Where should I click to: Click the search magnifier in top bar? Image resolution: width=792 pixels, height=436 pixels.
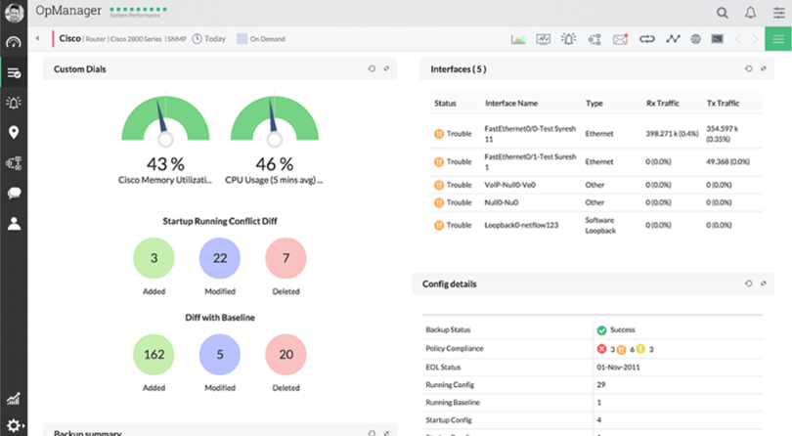click(723, 13)
